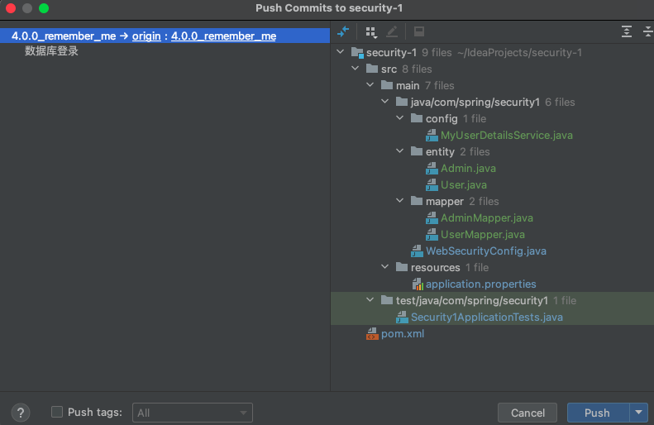The width and height of the screenshot is (654, 425).
Task: Collapse the mapper folder node
Action: 400,201
